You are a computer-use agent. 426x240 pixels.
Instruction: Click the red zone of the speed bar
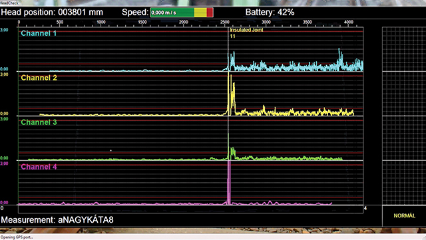[x=210, y=13]
